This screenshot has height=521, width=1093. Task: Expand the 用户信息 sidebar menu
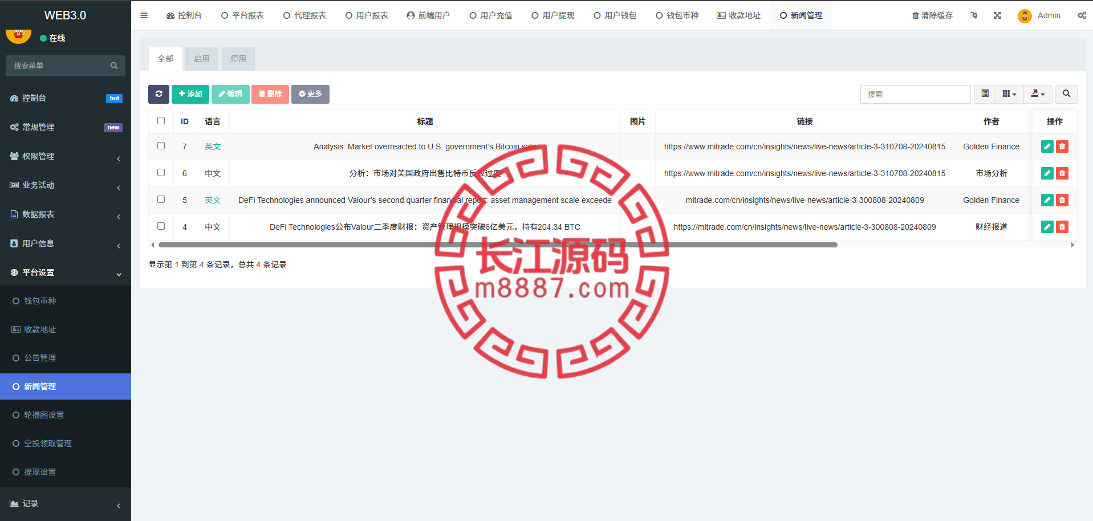tap(66, 243)
